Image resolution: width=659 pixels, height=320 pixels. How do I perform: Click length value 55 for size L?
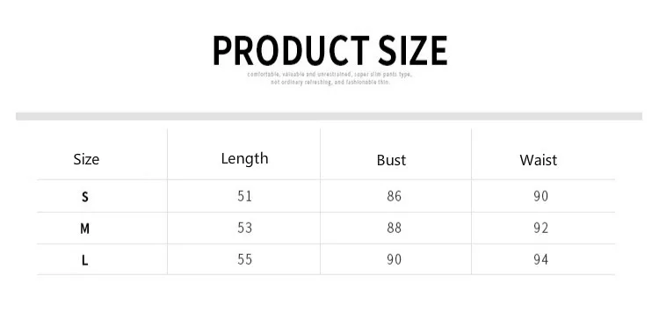pyautogui.click(x=244, y=259)
